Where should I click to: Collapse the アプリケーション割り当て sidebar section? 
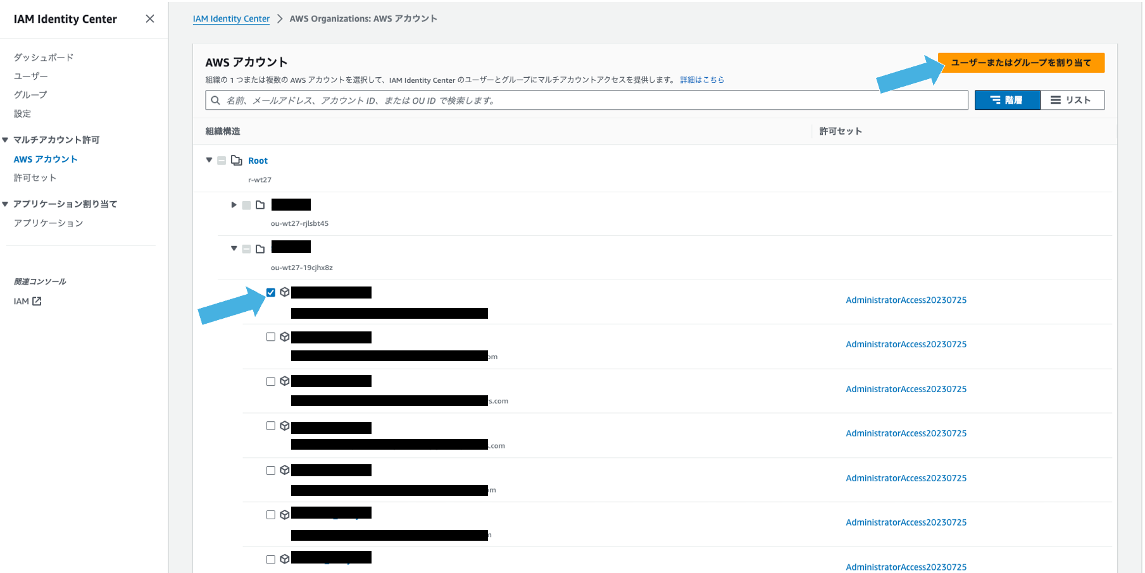click(5, 204)
